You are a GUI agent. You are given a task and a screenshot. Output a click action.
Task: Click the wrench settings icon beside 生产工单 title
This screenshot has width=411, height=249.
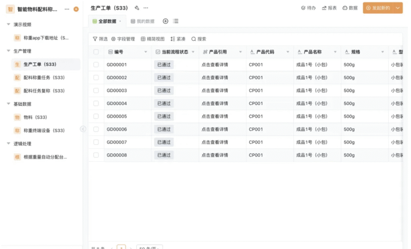tap(137, 8)
